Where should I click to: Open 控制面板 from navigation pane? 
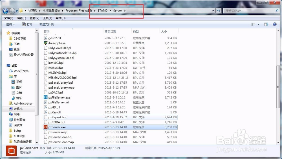coord(19,120)
